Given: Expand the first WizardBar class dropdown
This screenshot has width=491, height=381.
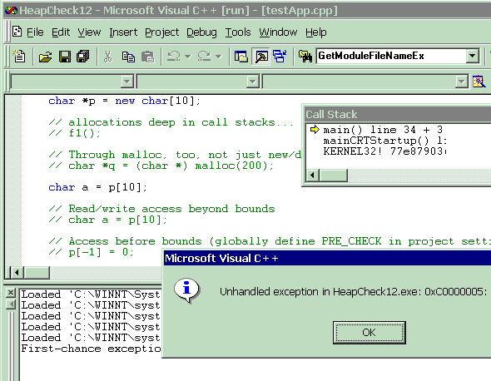Looking at the screenshot, I should pos(126,82).
